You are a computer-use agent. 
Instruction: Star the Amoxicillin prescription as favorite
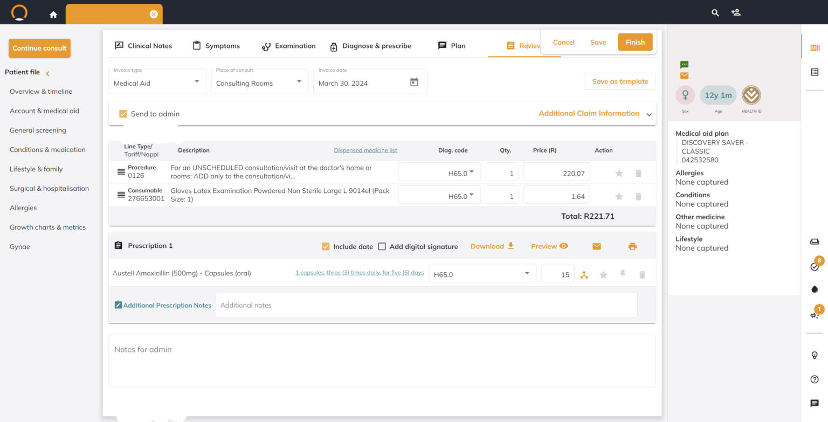point(603,274)
